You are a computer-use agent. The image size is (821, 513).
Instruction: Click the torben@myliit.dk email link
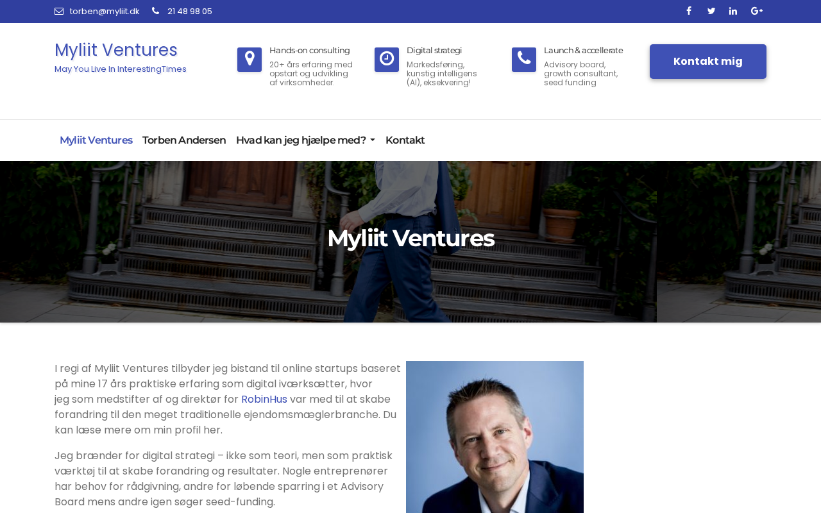(x=105, y=11)
